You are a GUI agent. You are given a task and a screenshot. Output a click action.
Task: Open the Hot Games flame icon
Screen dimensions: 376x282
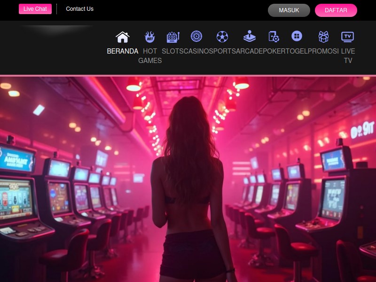[150, 37]
